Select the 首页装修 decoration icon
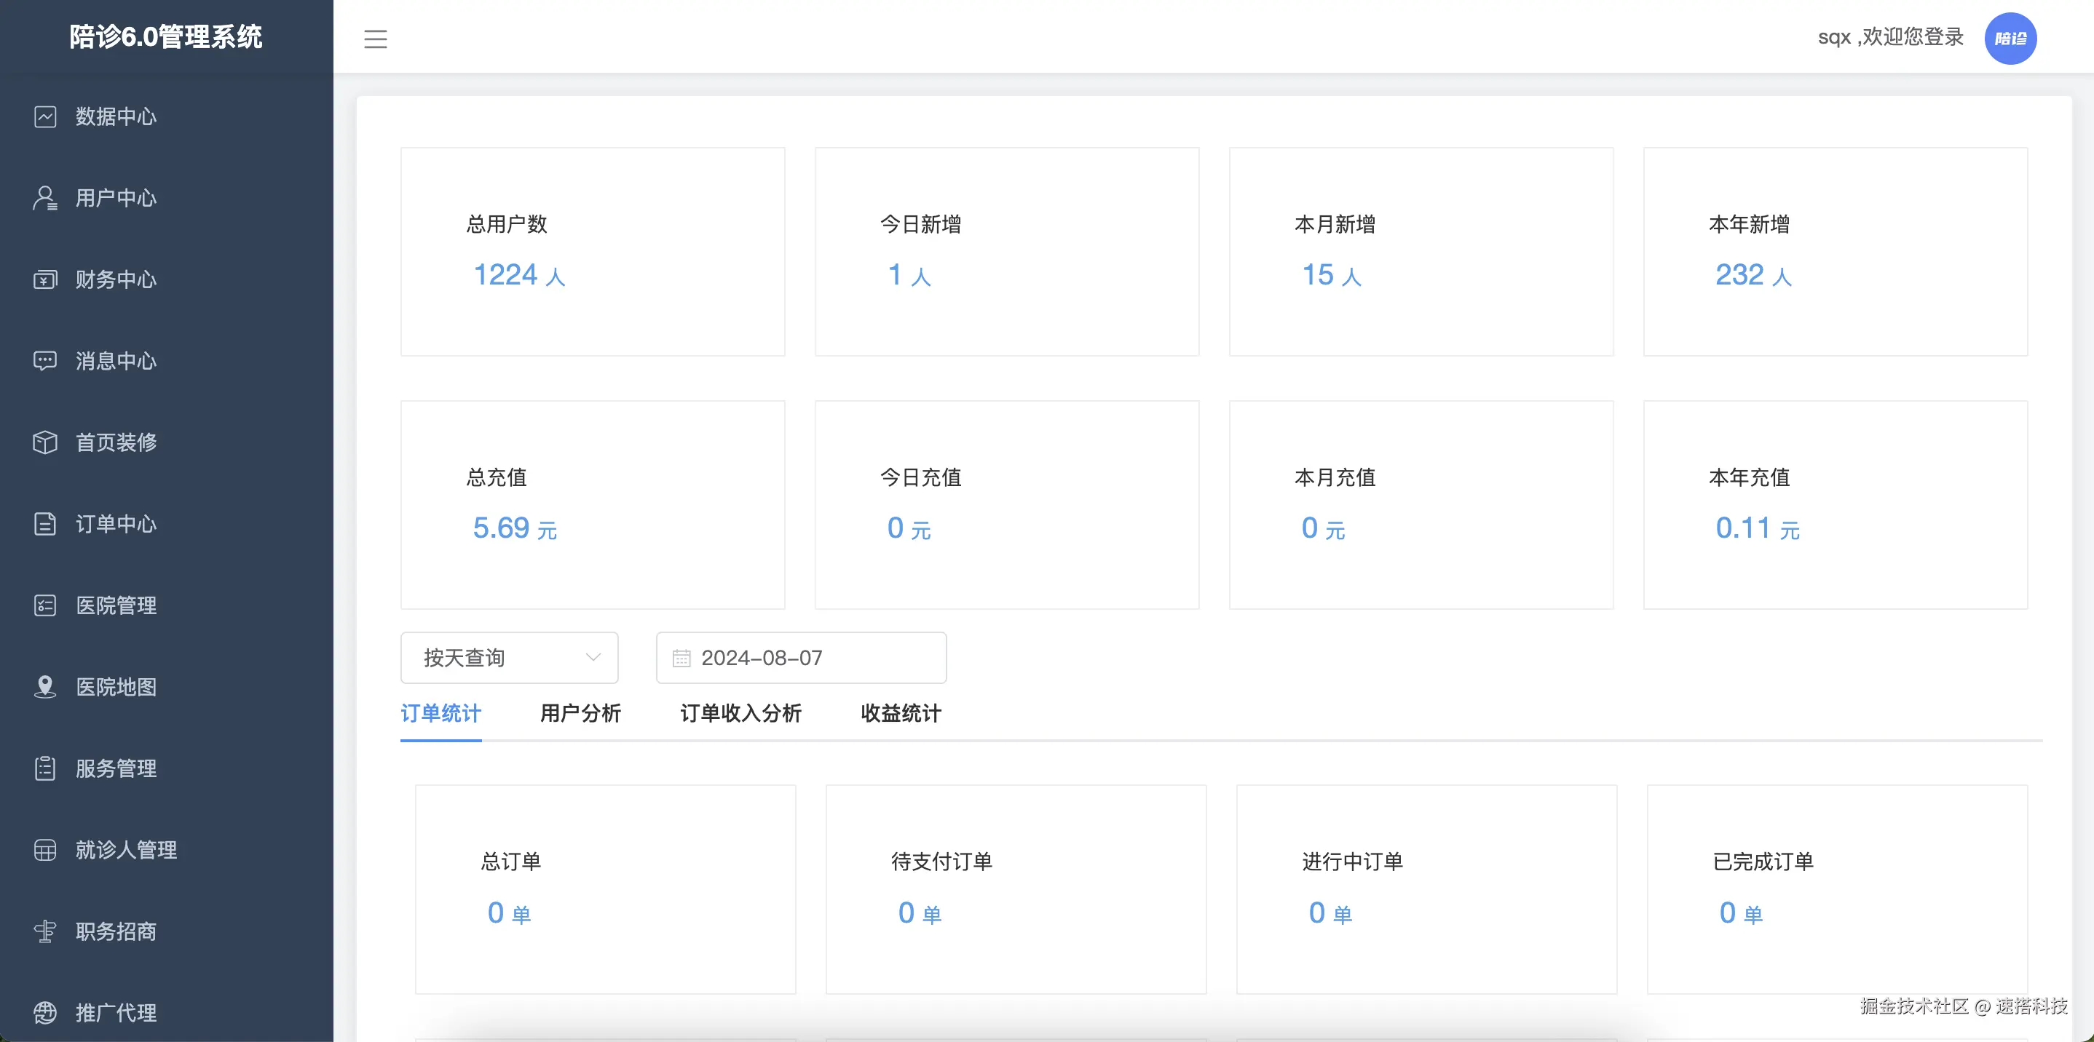This screenshot has width=2094, height=1042. [44, 442]
